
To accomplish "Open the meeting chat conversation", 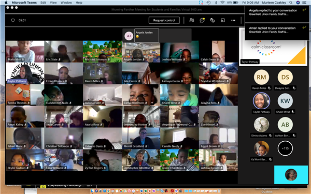I will point(202,20).
